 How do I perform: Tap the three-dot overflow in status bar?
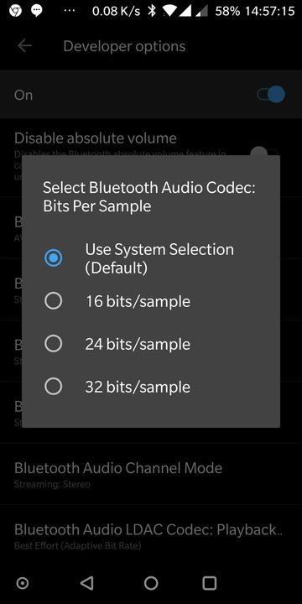[70, 11]
